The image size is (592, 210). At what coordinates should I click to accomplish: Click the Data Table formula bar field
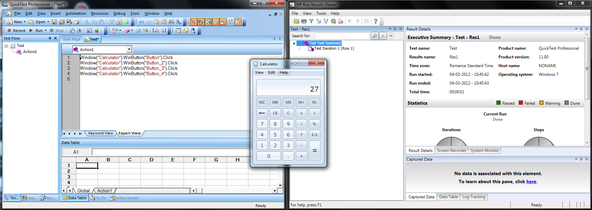pos(171,152)
